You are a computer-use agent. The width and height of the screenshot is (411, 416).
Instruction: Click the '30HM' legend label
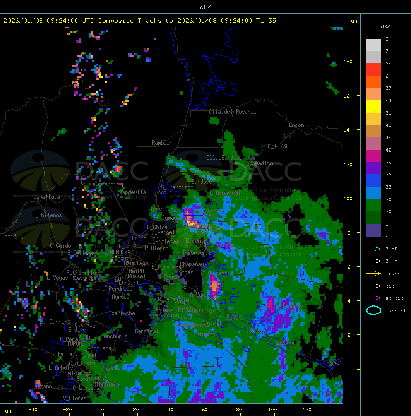391,261
